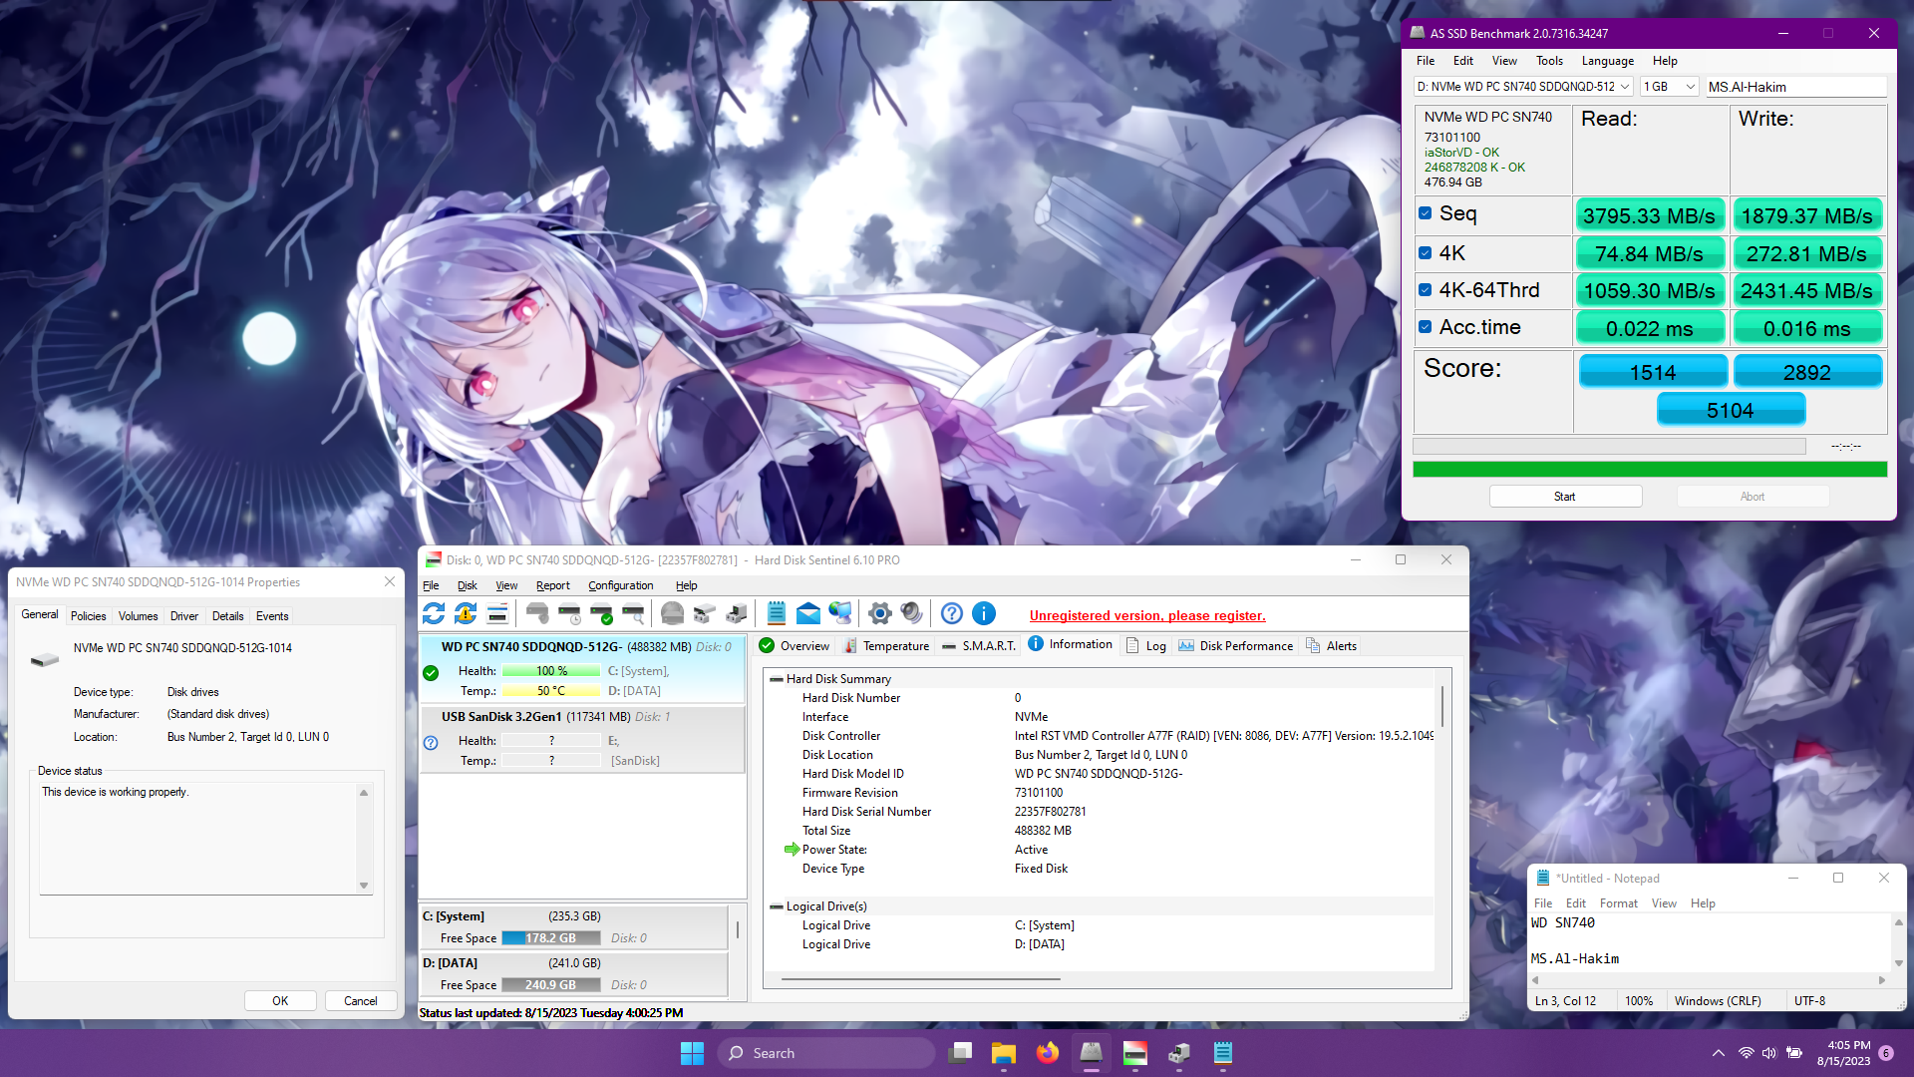The height and width of the screenshot is (1077, 1914).
Task: Open settings via the gear toolbar icon
Action: (x=879, y=613)
